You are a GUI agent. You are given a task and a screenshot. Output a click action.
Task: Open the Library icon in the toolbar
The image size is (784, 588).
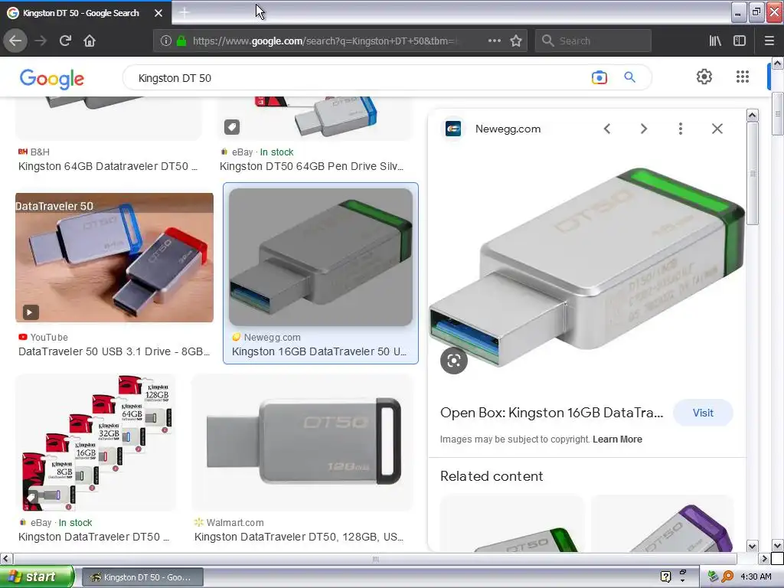pos(715,41)
